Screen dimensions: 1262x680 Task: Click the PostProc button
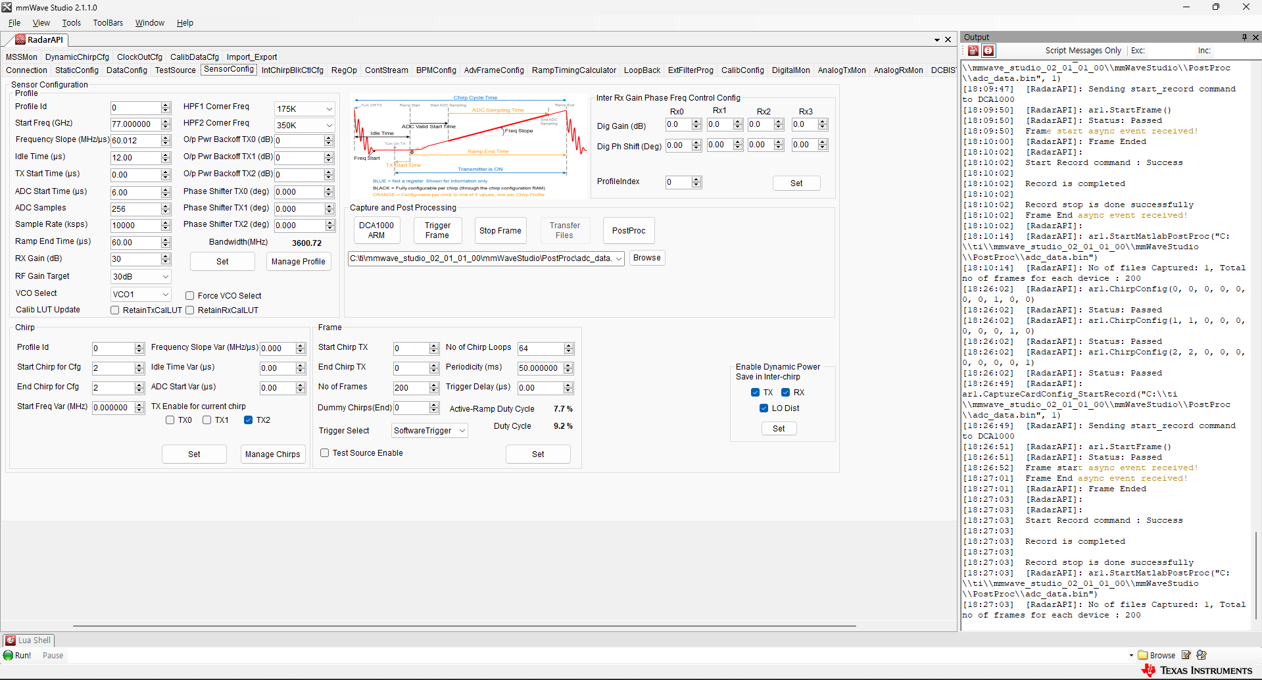point(629,231)
